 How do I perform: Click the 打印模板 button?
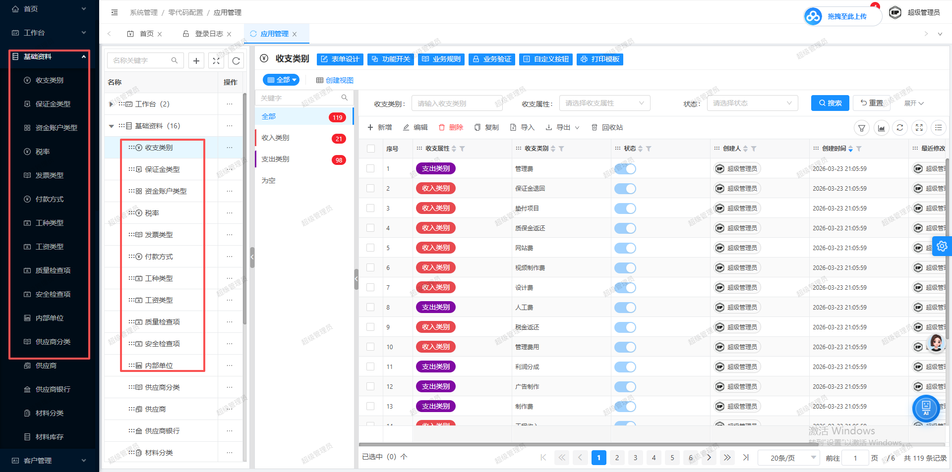pos(600,59)
